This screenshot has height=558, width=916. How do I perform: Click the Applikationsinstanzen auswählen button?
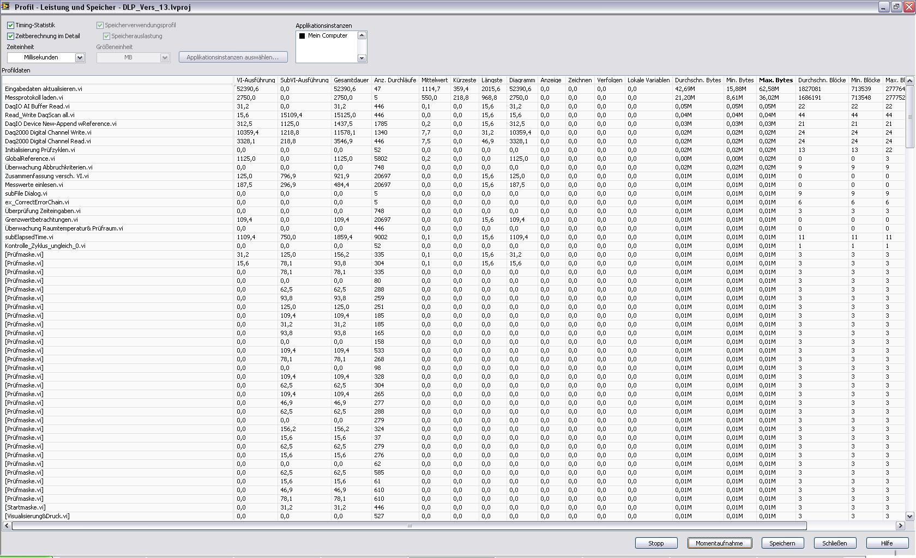pyautogui.click(x=233, y=57)
